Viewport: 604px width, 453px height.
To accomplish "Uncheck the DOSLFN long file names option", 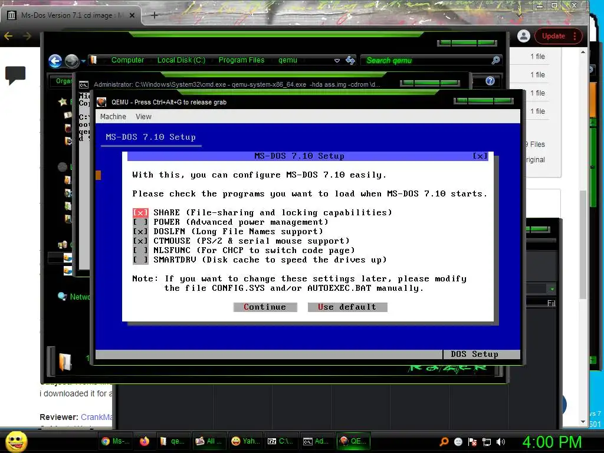I will pyautogui.click(x=140, y=231).
